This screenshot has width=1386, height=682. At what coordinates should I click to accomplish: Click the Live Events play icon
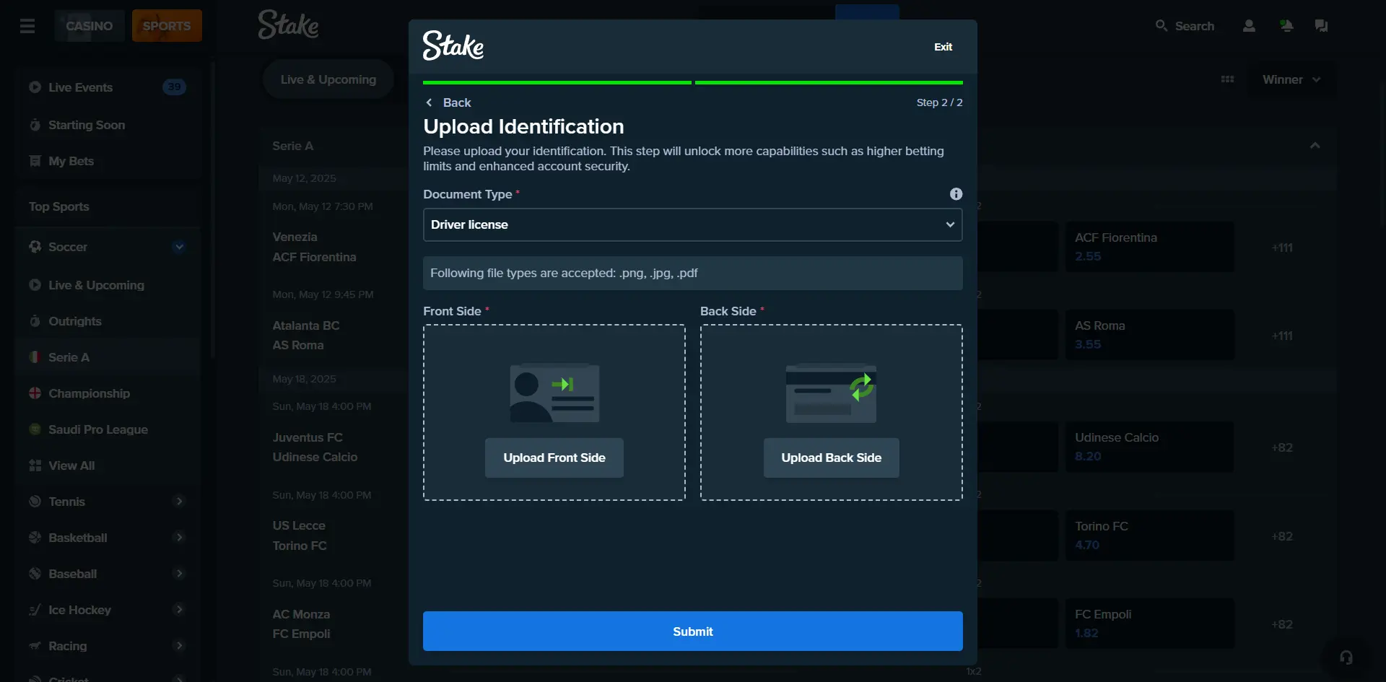35,87
